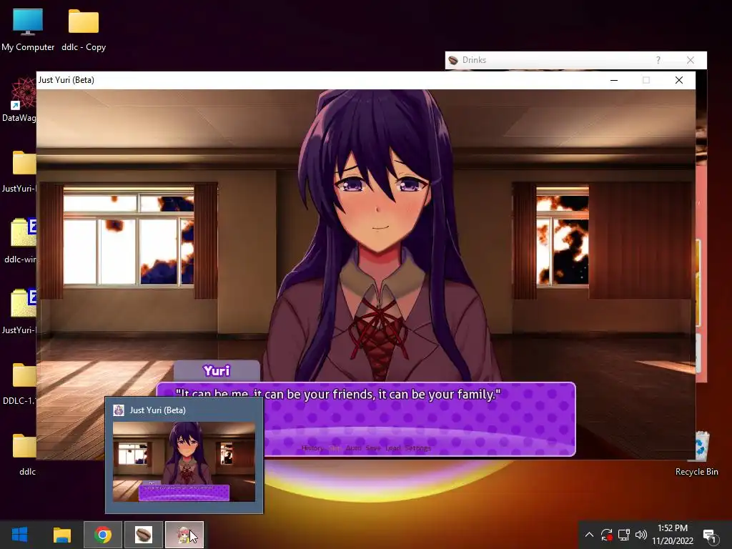Screen dimensions: 732x549
Task: Select the ddlc folder on desktop
Action: click(24, 454)
